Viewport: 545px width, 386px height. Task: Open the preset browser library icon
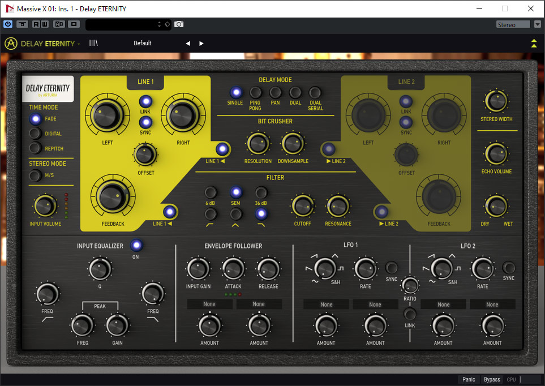coord(93,43)
